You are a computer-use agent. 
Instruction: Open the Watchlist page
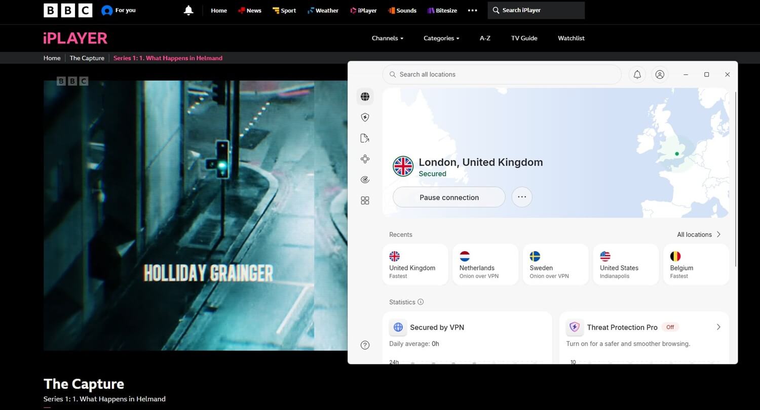pyautogui.click(x=571, y=38)
